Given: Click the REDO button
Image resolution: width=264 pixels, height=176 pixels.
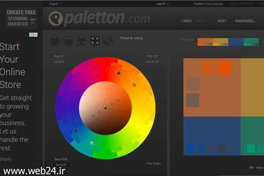Looking at the screenshot, I should tap(202, 21).
